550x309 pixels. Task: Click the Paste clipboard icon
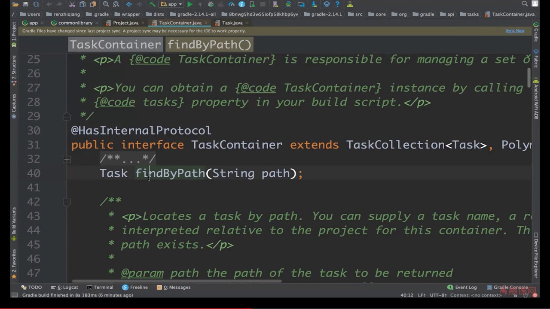click(92, 4)
